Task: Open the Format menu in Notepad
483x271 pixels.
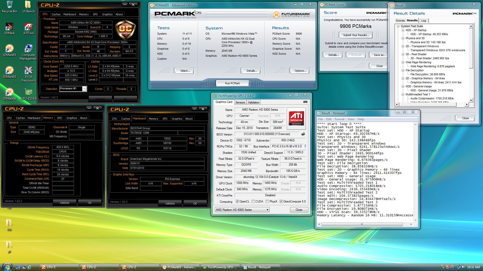Action: 339,119
